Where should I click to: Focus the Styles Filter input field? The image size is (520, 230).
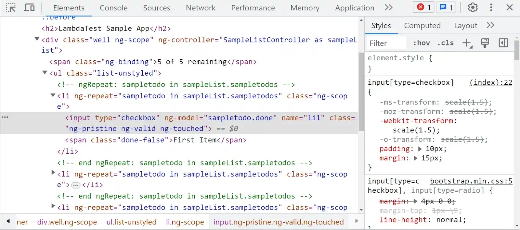(386, 43)
